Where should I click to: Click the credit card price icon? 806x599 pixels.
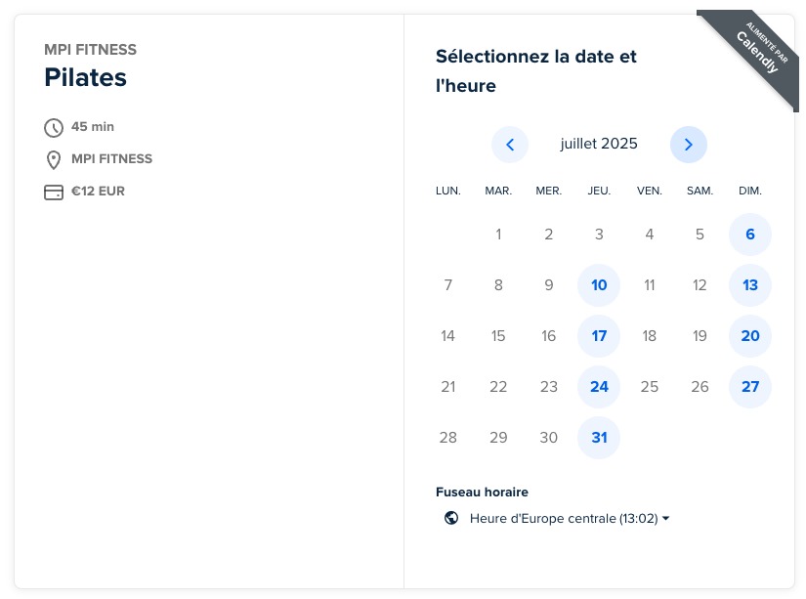pyautogui.click(x=54, y=192)
